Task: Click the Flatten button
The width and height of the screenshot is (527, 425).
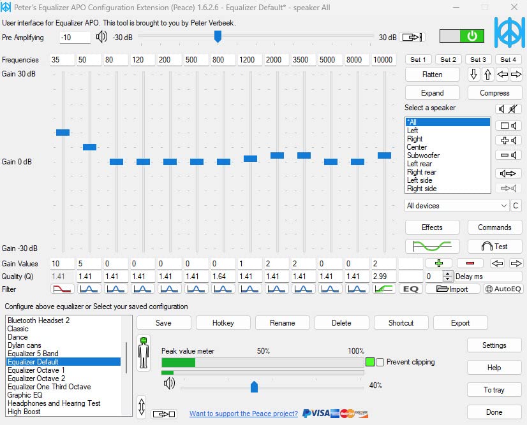Action: (432, 75)
